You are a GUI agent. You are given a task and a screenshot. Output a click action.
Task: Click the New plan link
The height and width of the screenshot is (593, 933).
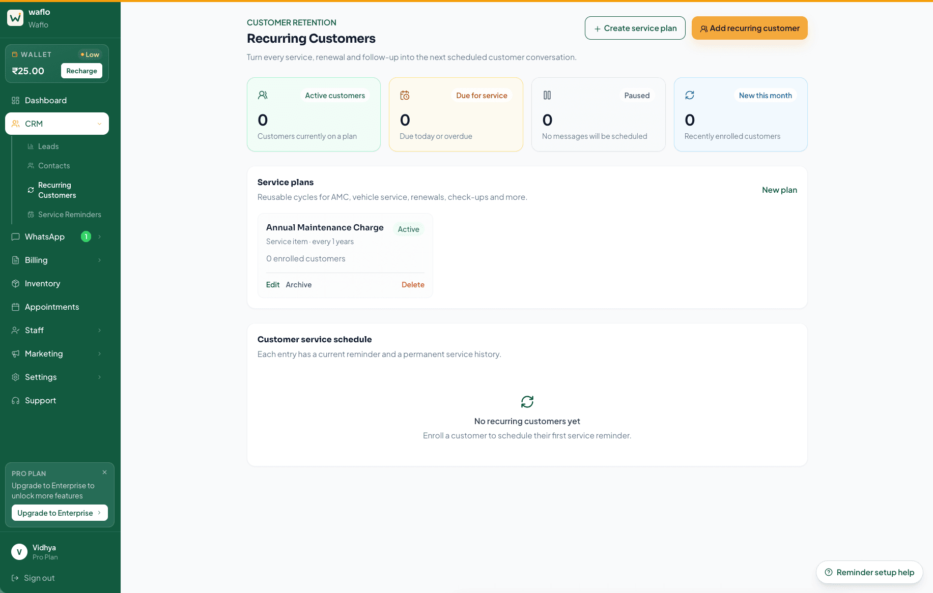coord(779,190)
